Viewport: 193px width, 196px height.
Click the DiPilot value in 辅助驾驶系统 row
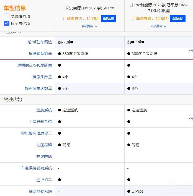[137, 191]
